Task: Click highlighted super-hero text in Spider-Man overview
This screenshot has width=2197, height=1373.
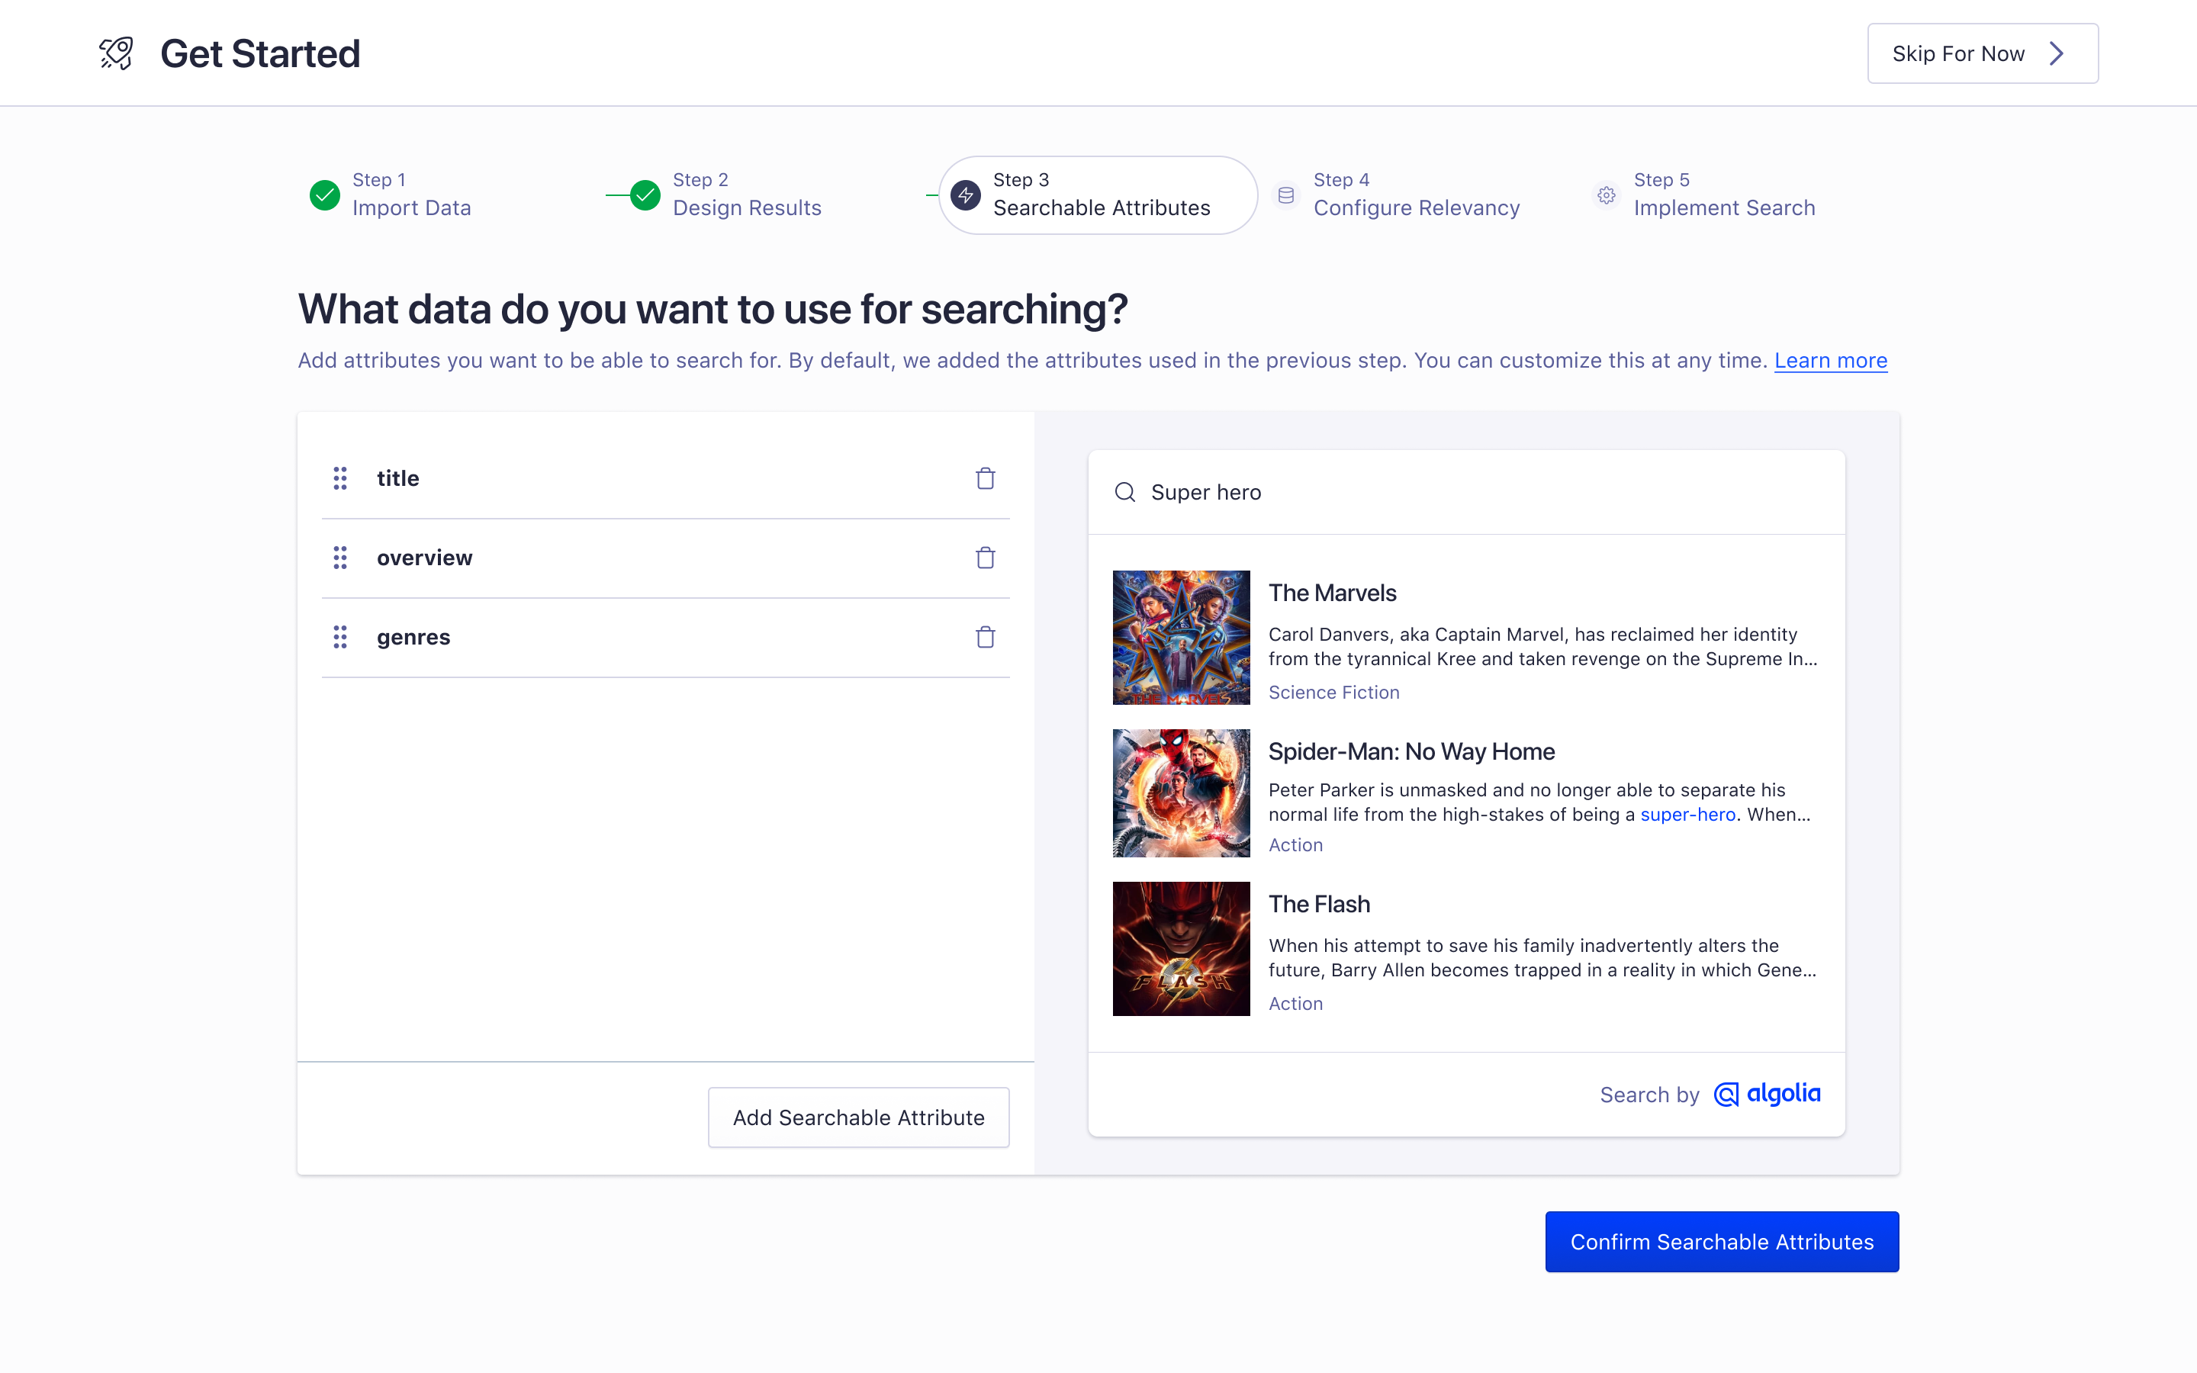Action: (x=1687, y=815)
